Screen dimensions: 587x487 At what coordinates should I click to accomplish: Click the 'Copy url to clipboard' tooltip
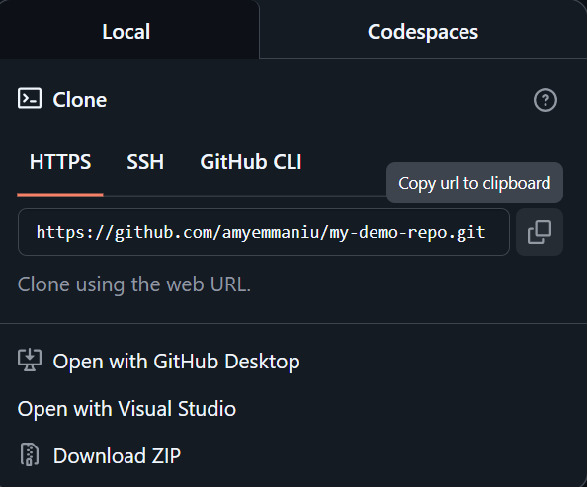coord(474,183)
